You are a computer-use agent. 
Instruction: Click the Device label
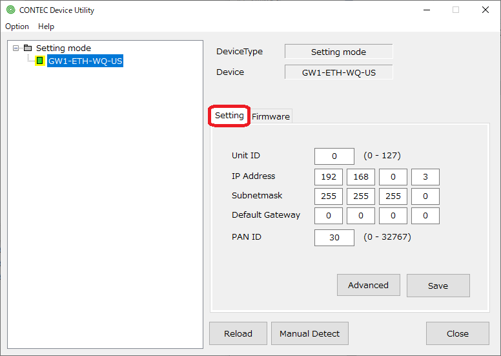pyautogui.click(x=230, y=72)
